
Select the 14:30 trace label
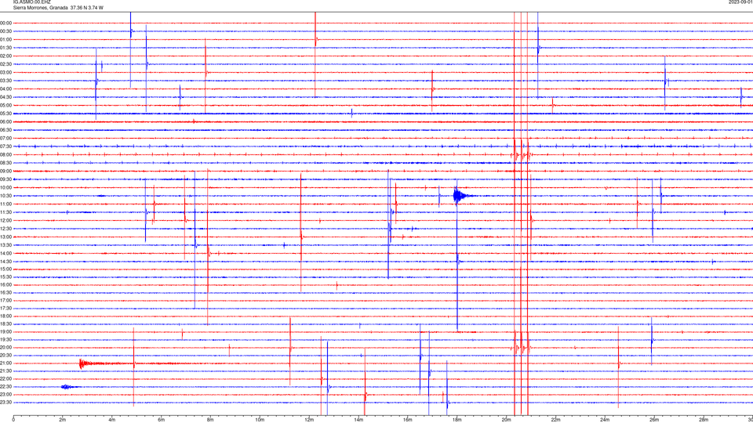click(x=6, y=262)
